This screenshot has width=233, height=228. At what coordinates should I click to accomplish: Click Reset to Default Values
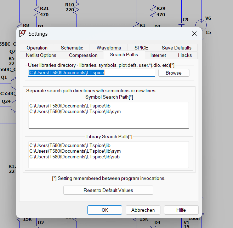coord(108,190)
